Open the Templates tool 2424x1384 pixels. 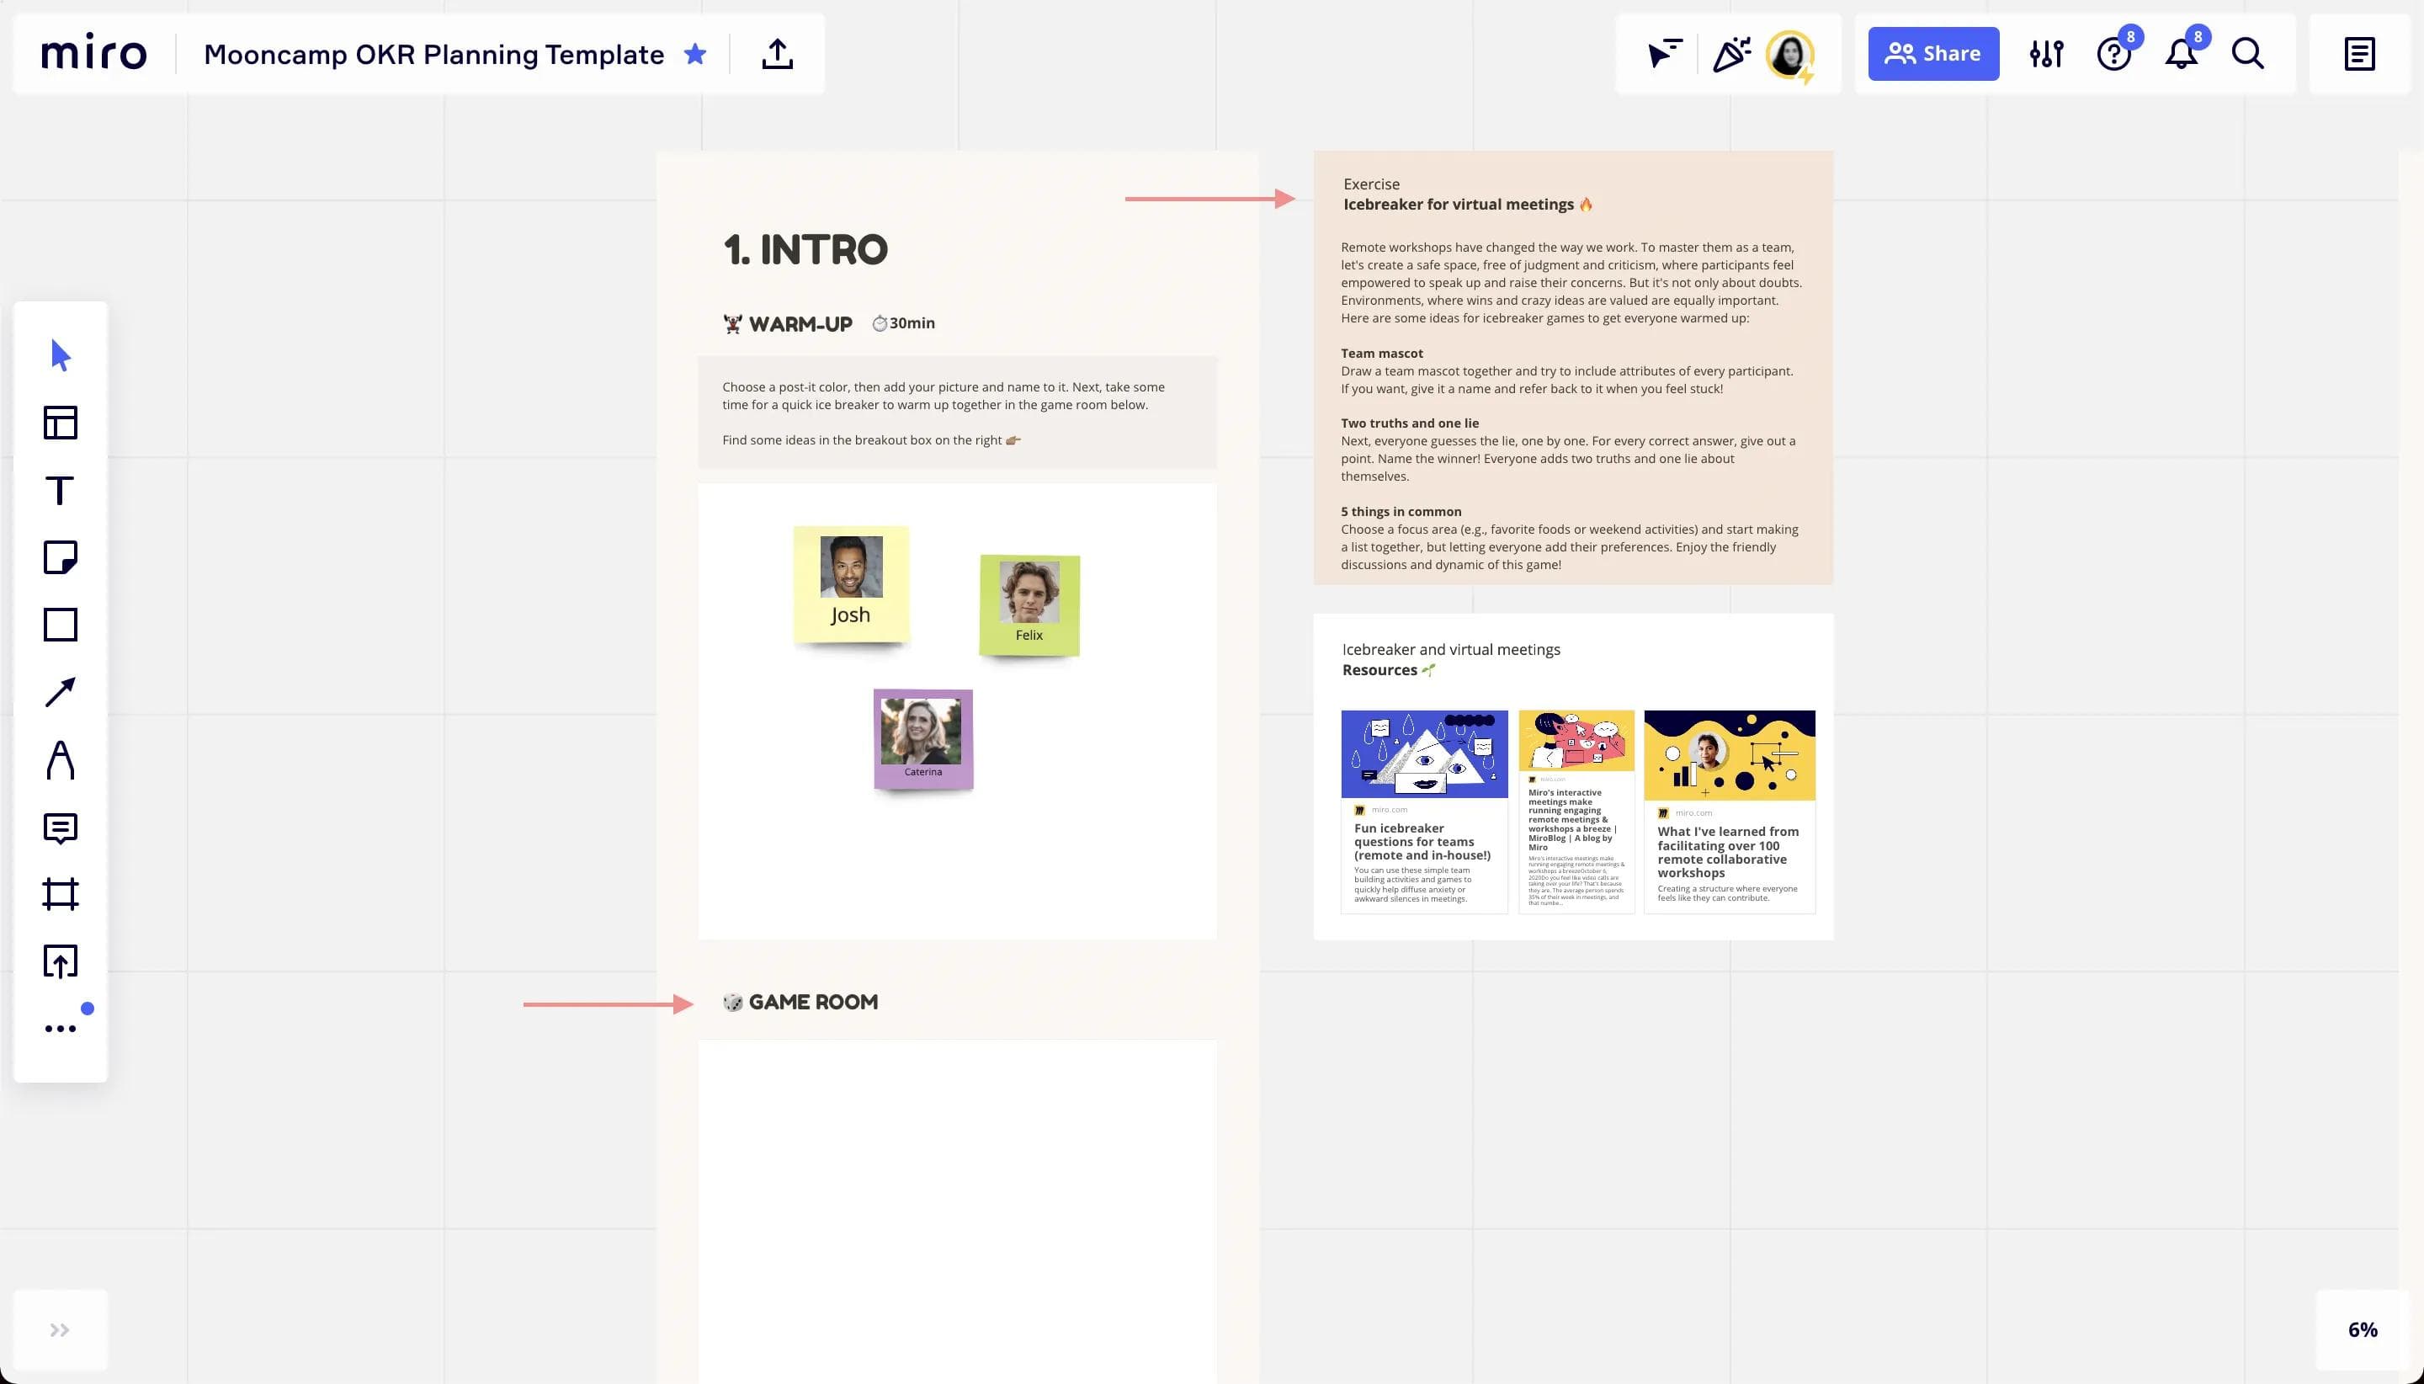click(60, 423)
